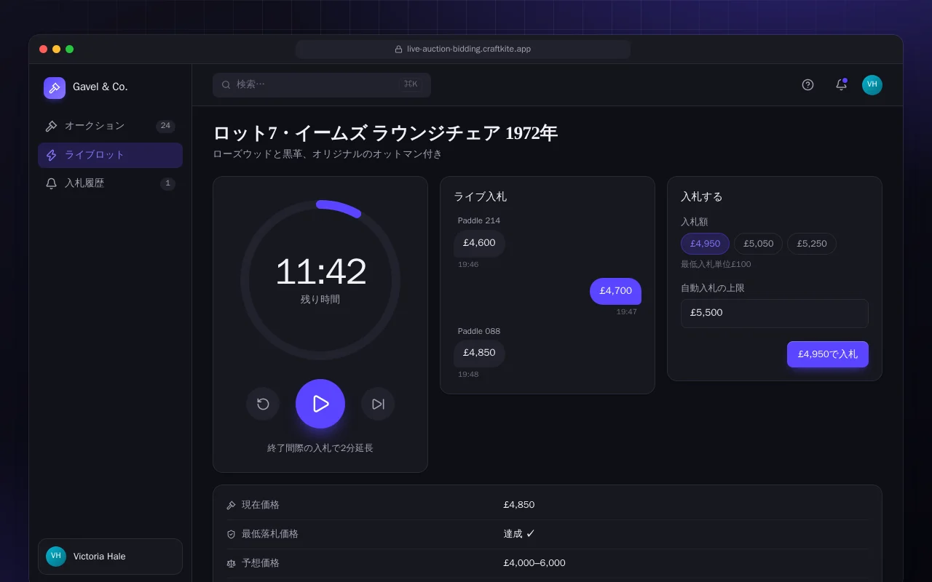Click the VH avatar beside Victoria Hale
The height and width of the screenshot is (582, 932).
[56, 557]
